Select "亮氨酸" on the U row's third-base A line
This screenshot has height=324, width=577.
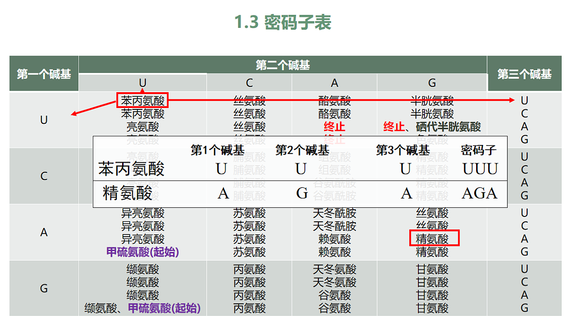(142, 127)
